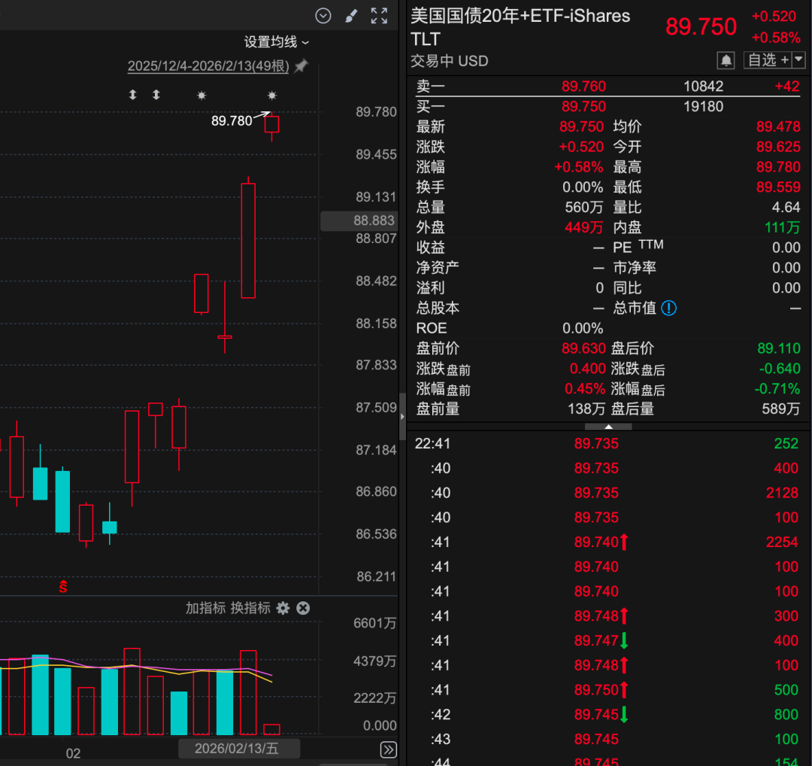
Task: Click the large latest price 89.750 header
Action: [701, 26]
